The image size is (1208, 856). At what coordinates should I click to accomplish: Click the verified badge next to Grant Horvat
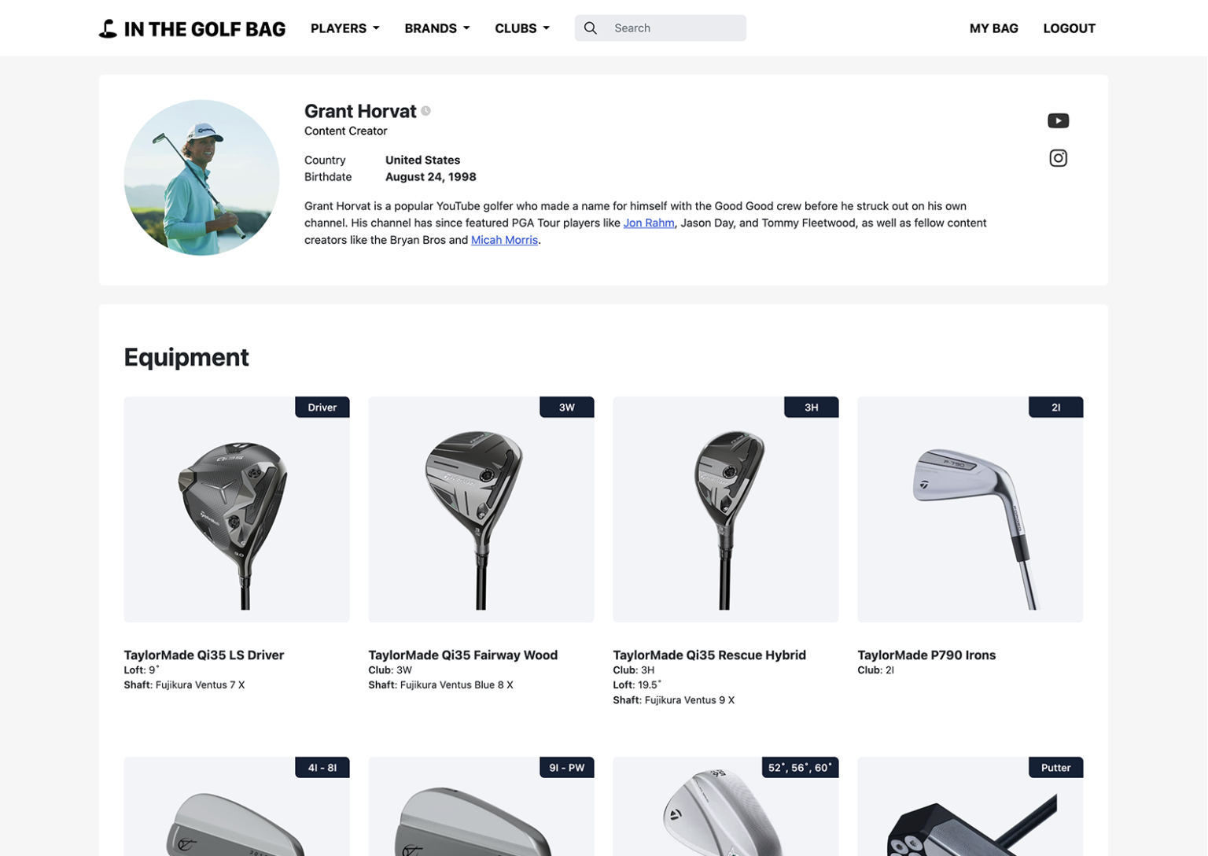tap(425, 111)
